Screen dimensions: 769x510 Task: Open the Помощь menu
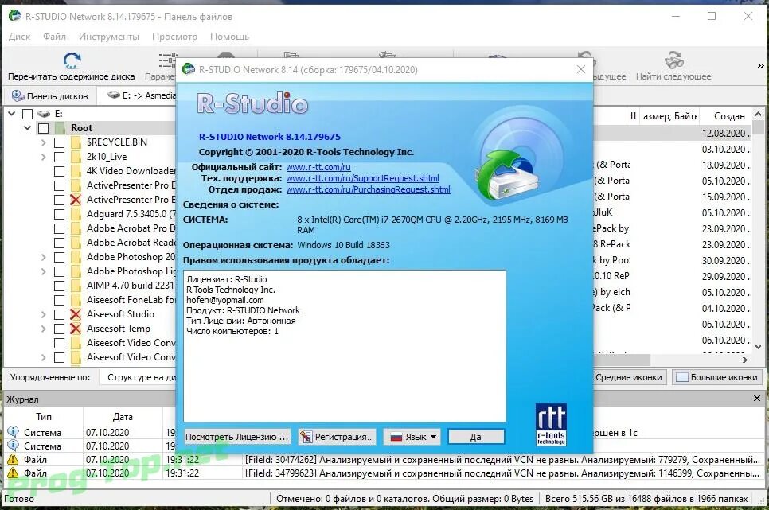(229, 37)
